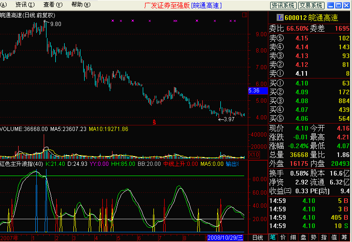This screenshot has width=352, height=242.
Task: Click the red S marker under the price chart
Action: (x=154, y=122)
